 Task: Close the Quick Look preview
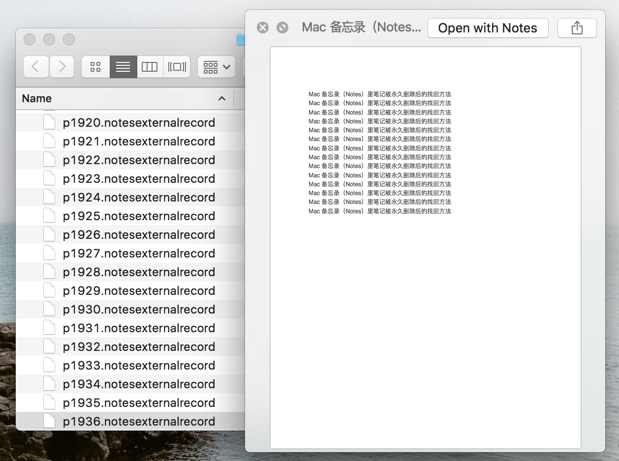click(x=263, y=28)
